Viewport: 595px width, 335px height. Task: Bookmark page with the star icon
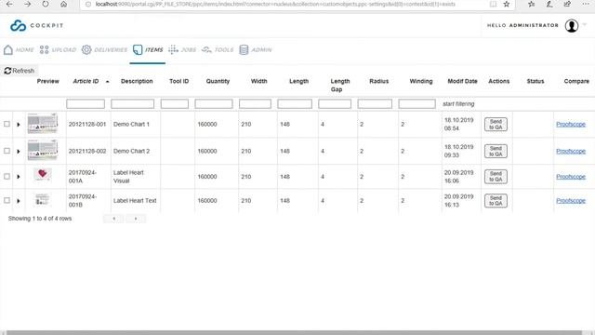[x=506, y=4]
